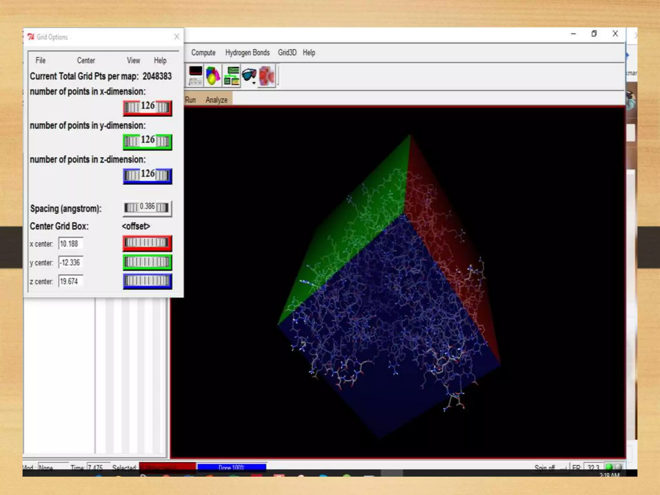Restore down the main application window
The image size is (660, 495).
594,34
